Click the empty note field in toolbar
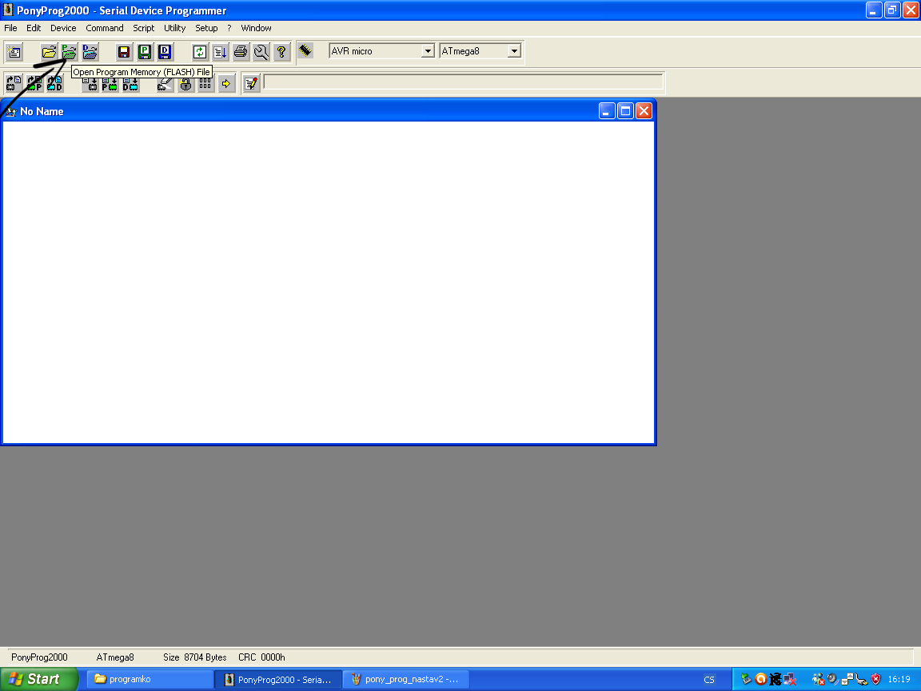Viewport: 921px width, 691px height. 464,82
